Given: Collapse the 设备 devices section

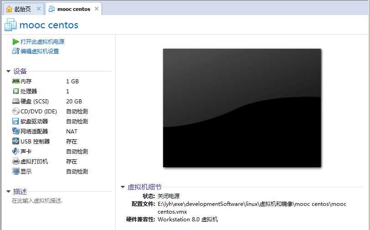Looking at the screenshot, I should [9, 71].
